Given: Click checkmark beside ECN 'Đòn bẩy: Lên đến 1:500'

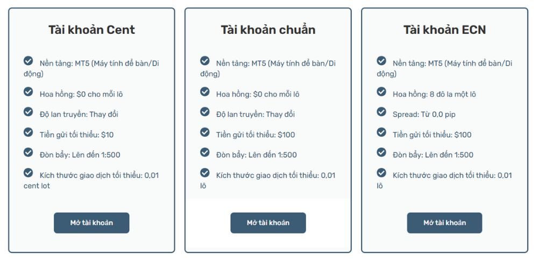Looking at the screenshot, I should point(381,152).
